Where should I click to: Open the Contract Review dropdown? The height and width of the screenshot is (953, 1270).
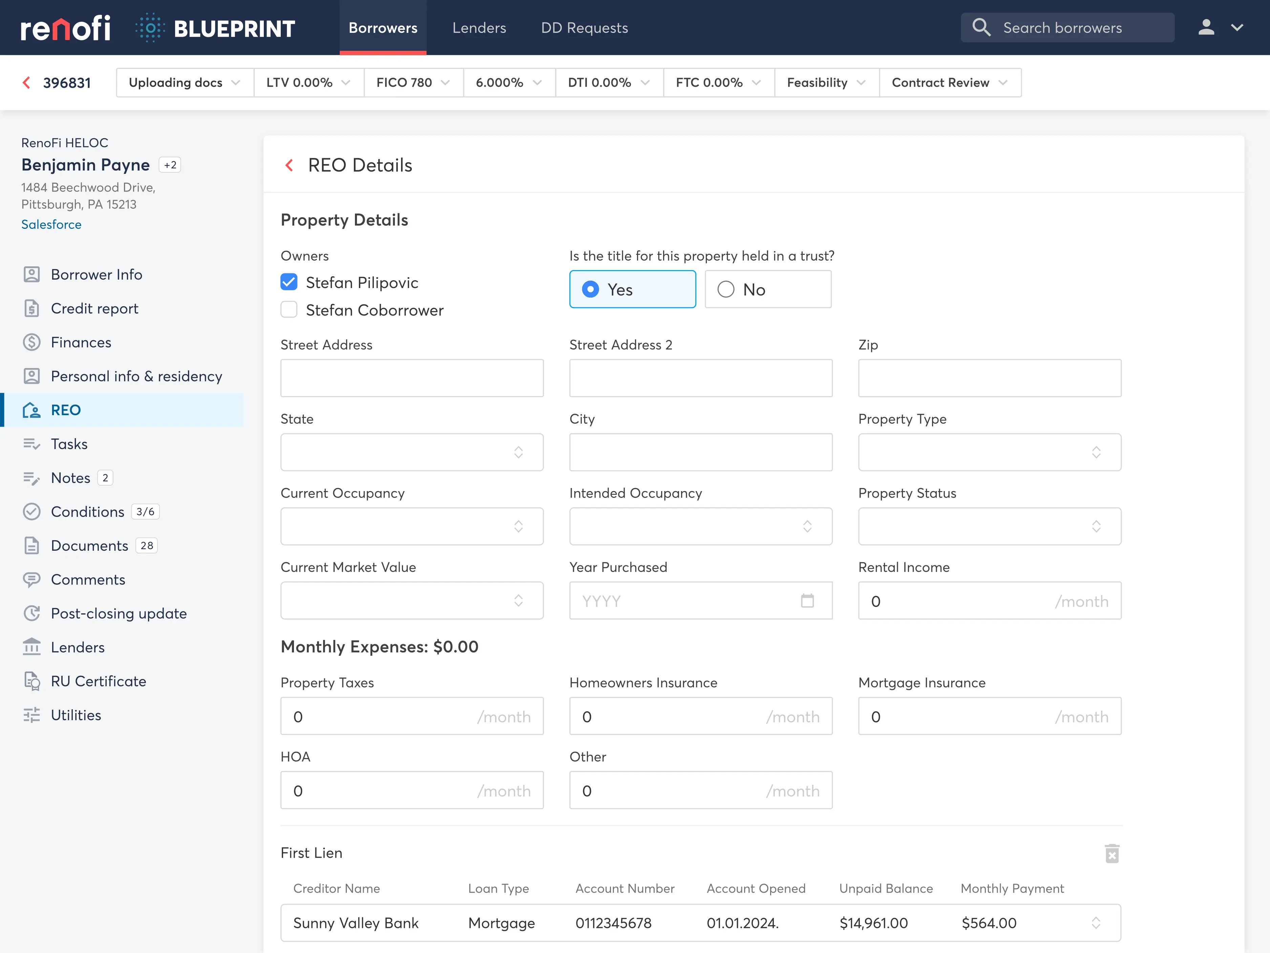(950, 83)
